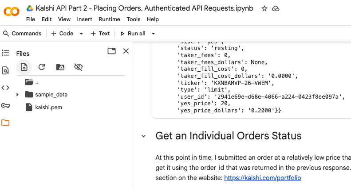The image size is (351, 188).
Task: Follow the kalshi.com/portfolio link
Action: click(x=262, y=178)
